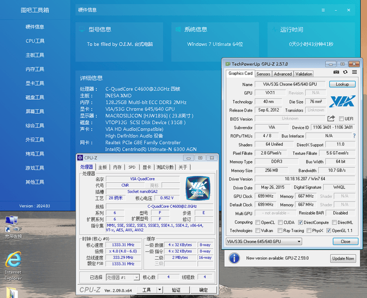This screenshot has height=298, width=367.
Task: Open the GPU-Z hamburger menu icon
Action: pos(354,72)
